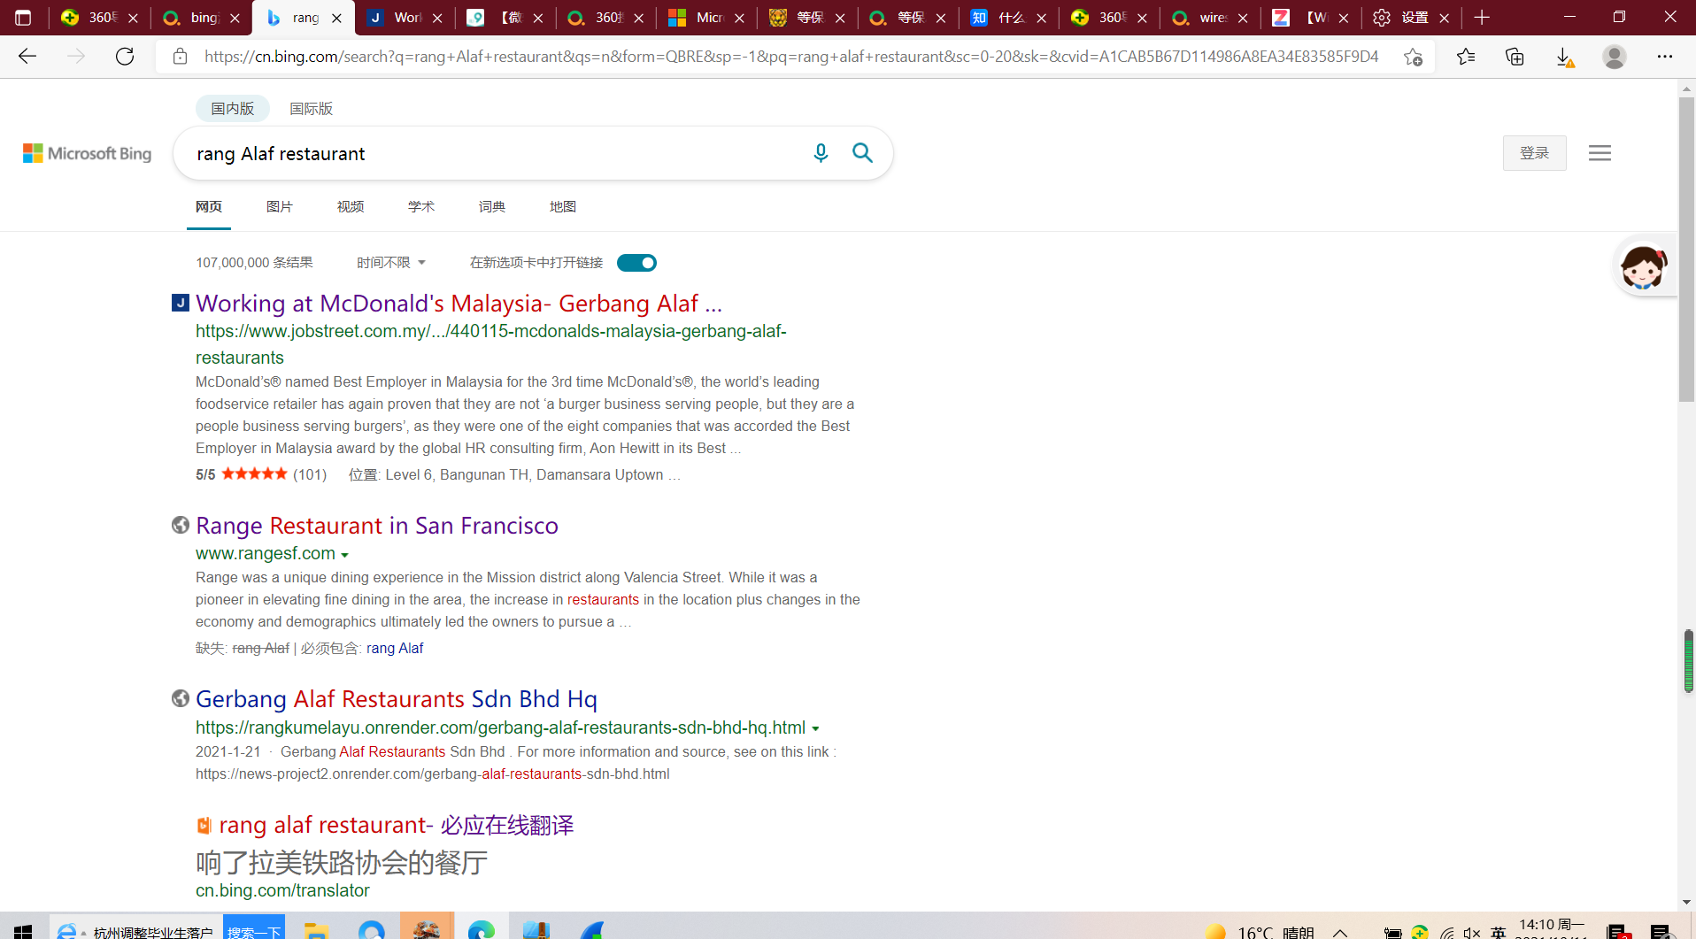Open Gerbang Alaf Restaurants Sdn Bhd Hq link
This screenshot has height=939, width=1696.
397,699
